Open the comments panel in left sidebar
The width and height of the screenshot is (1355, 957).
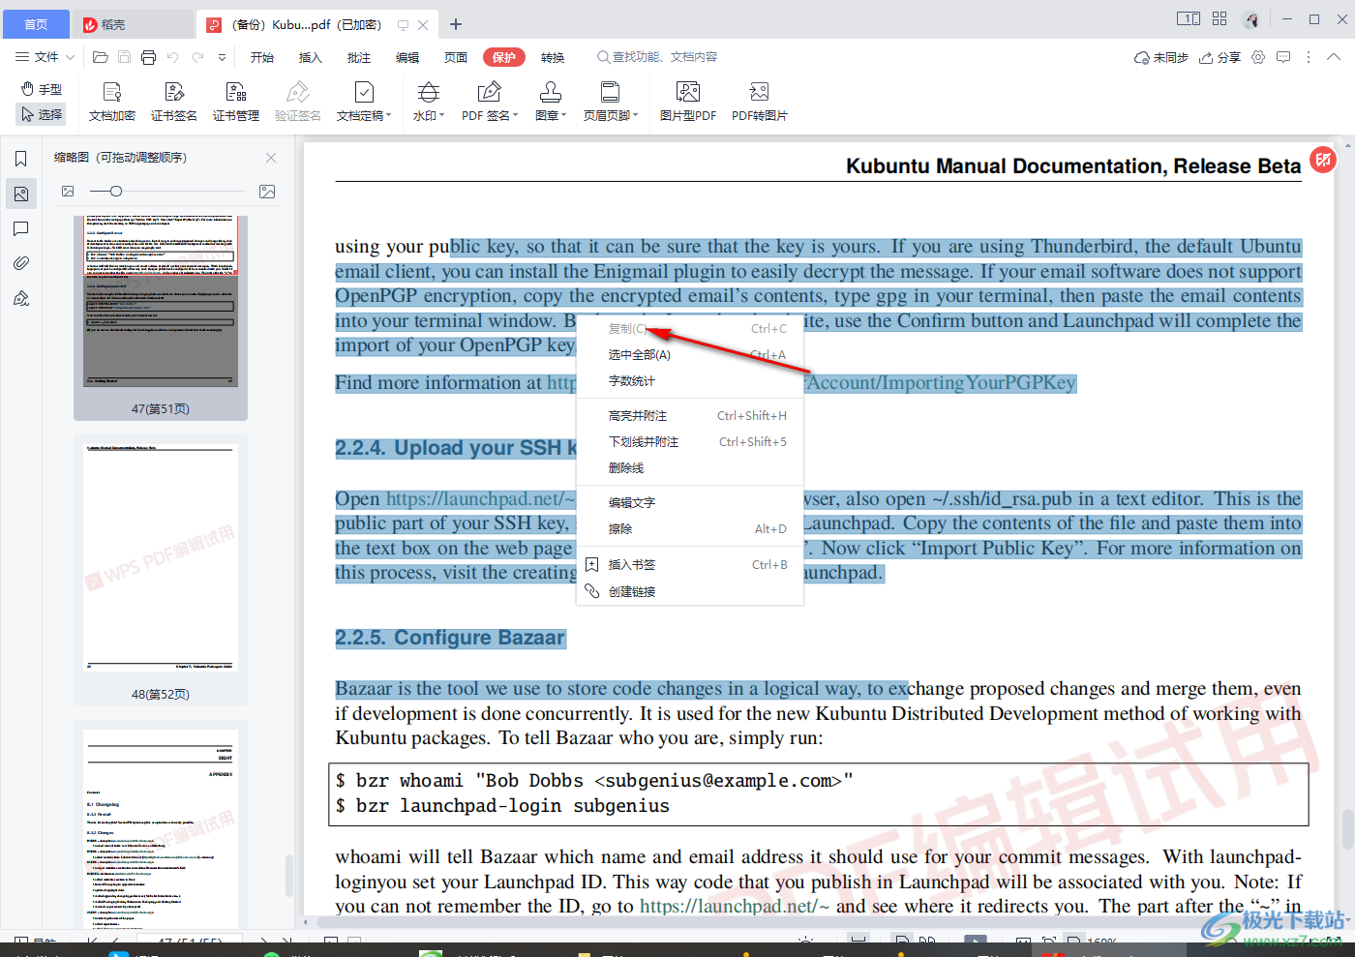[21, 228]
